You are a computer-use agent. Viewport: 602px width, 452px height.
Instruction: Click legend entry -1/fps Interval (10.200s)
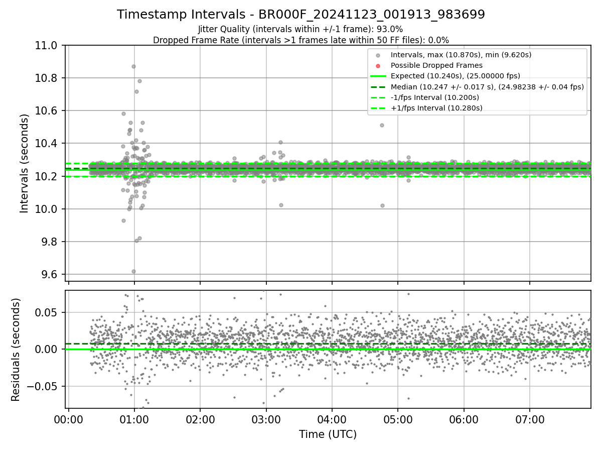435,97
